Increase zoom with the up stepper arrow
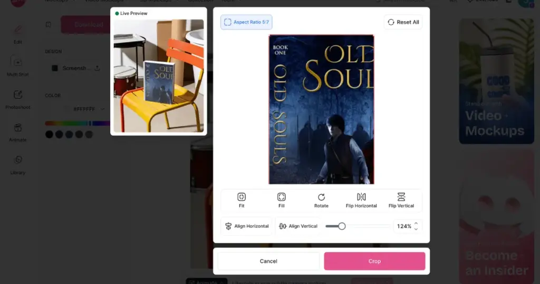Viewport: 540px width, 284px height. click(416, 223)
